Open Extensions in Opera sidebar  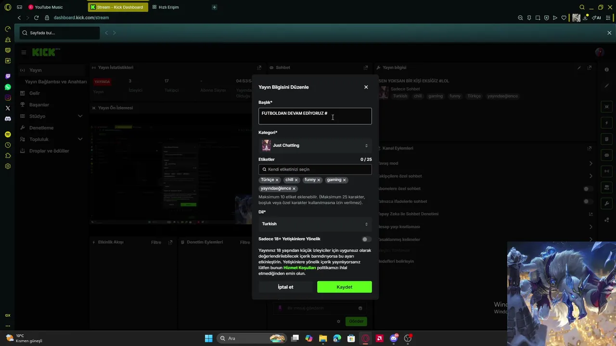[8, 156]
